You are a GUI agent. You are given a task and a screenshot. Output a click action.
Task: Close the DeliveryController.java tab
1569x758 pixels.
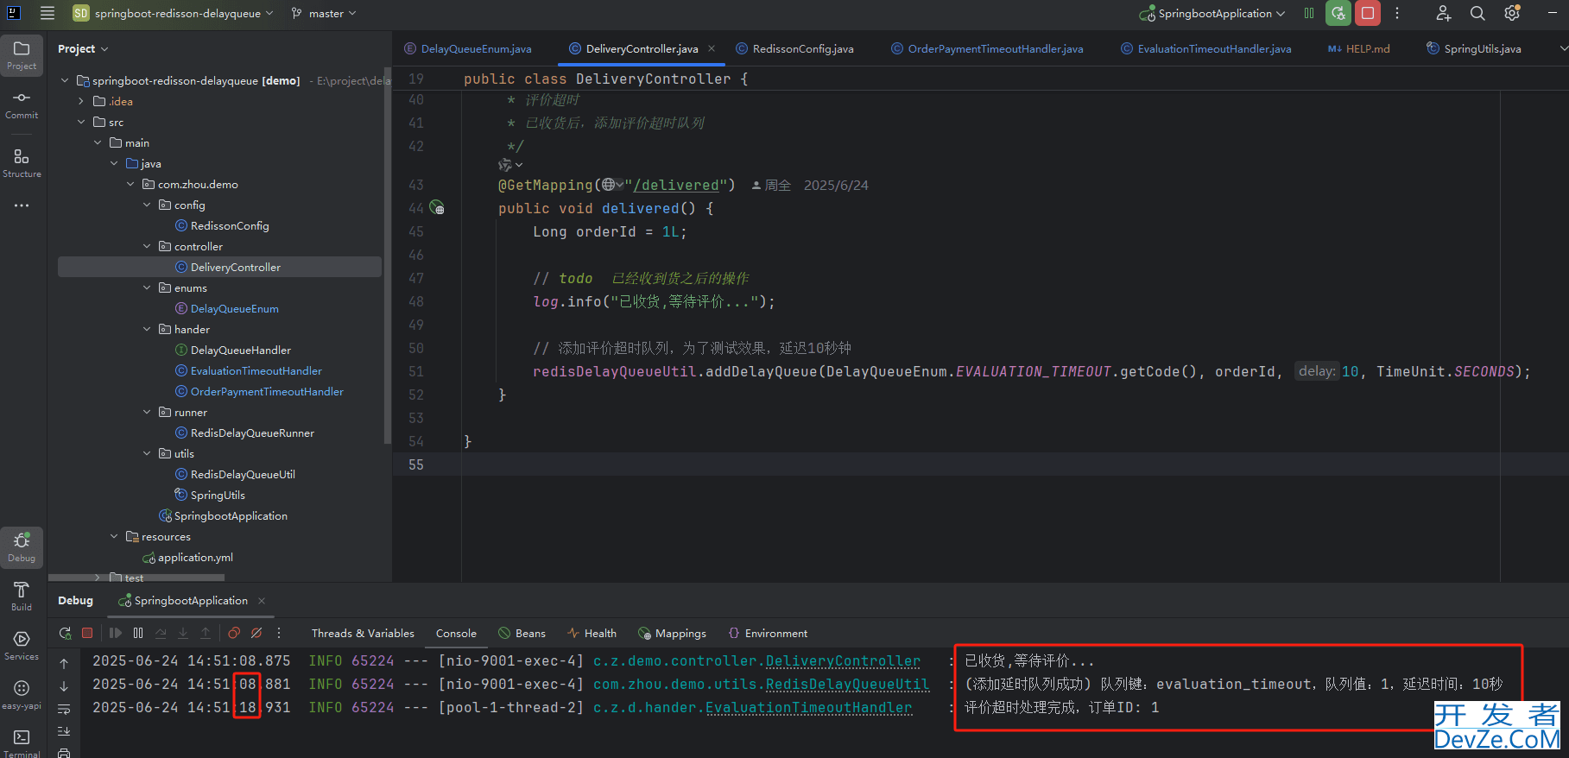(712, 48)
